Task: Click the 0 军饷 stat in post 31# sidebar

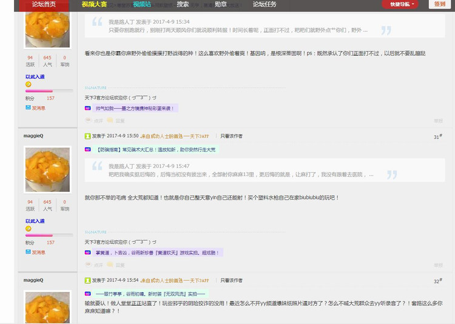Action: pyautogui.click(x=65, y=205)
